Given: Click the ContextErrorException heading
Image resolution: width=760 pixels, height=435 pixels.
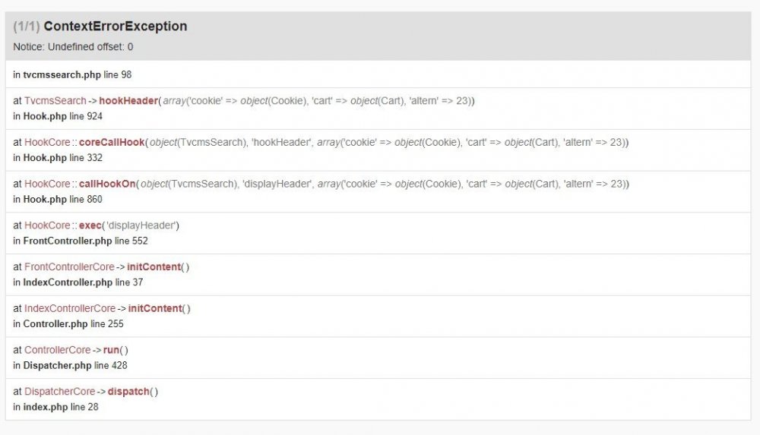Looking at the screenshot, I should click(x=115, y=27).
